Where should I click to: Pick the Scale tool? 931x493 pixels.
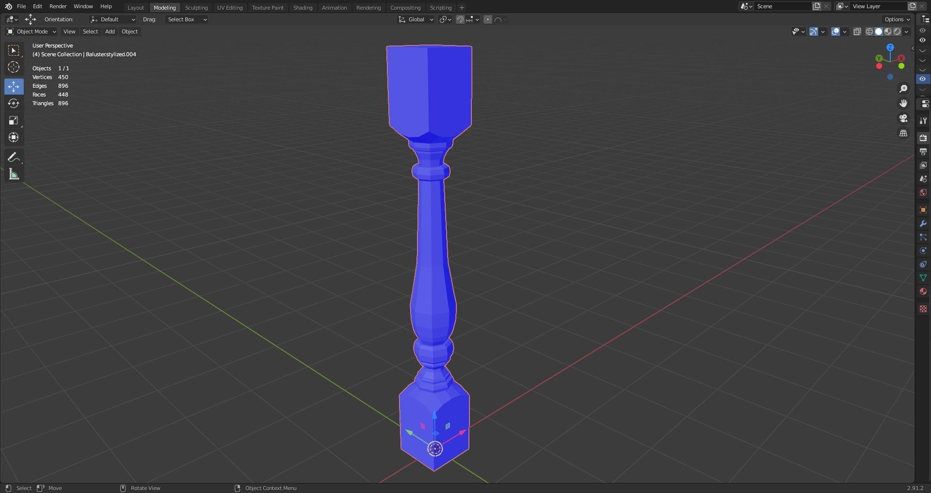(x=14, y=120)
